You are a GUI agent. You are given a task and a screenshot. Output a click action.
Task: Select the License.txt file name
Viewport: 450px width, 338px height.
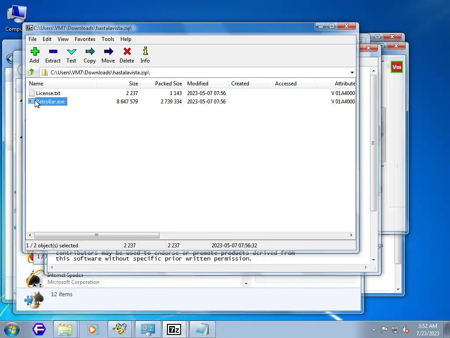(48, 93)
